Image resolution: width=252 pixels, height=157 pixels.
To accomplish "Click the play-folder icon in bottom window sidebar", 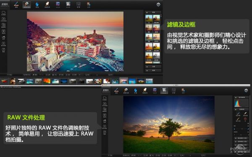I will pyautogui.click(x=105, y=104).
